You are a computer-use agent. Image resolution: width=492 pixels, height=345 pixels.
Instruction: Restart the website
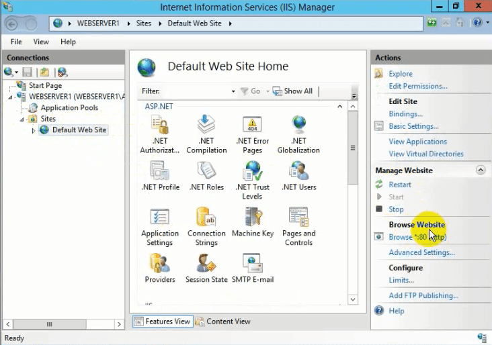tap(400, 185)
